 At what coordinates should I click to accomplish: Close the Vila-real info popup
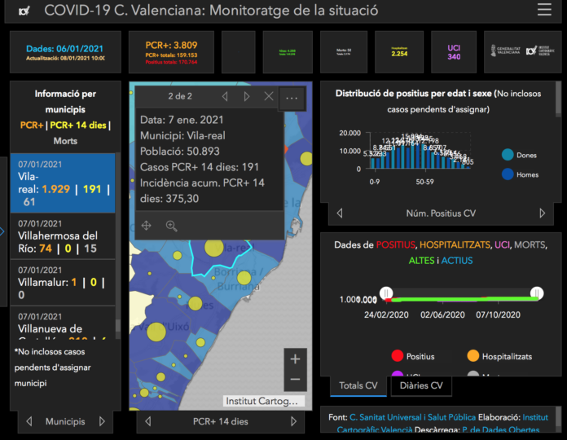(x=269, y=97)
